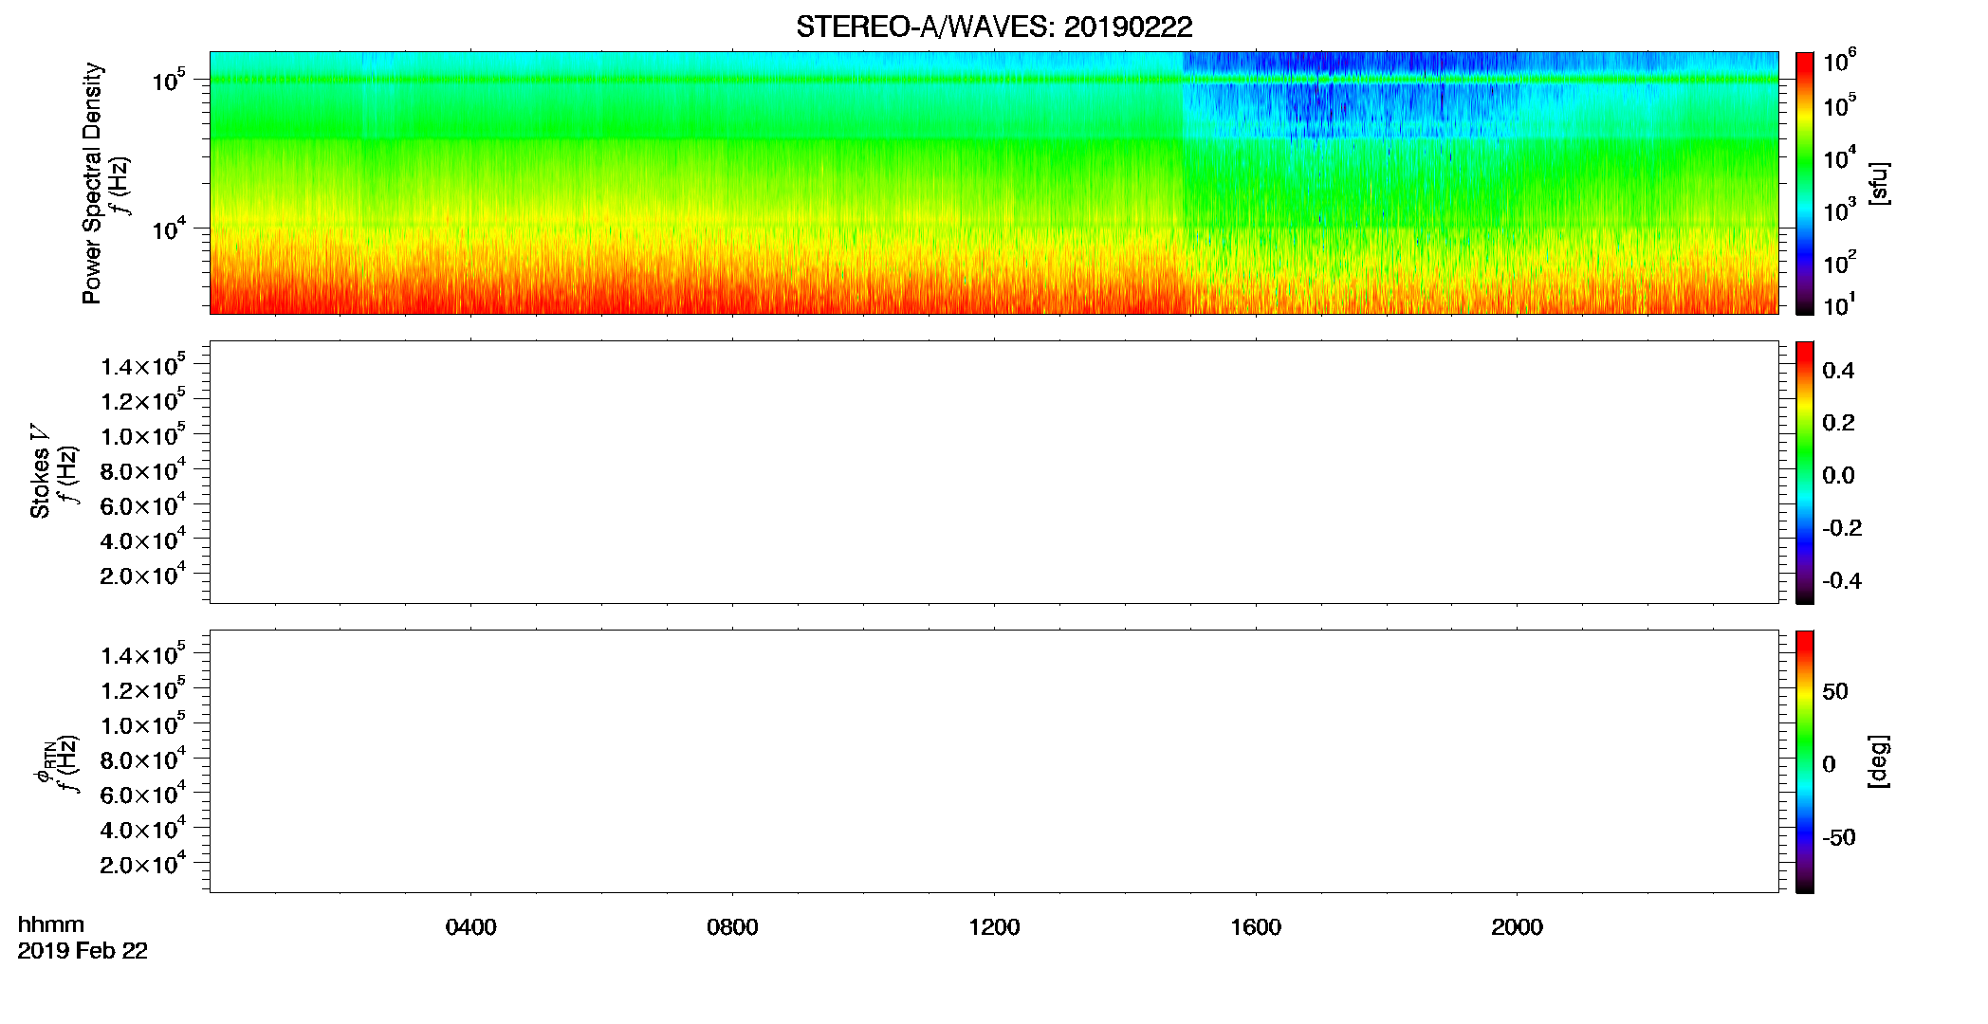1988x1024 pixels.
Task: Click the phi RTN degrees colorbar
Action: tap(1805, 761)
